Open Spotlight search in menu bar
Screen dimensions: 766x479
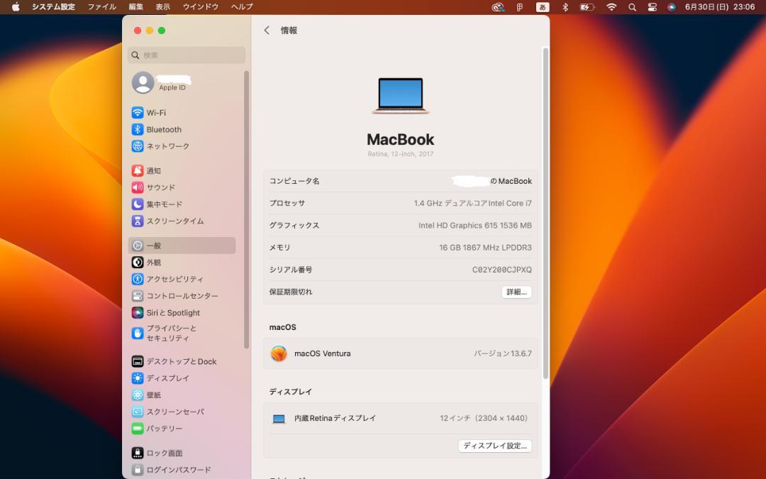pos(632,7)
